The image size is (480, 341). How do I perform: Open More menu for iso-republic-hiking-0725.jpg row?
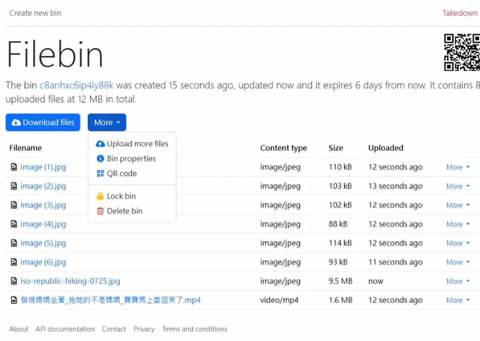click(x=457, y=281)
